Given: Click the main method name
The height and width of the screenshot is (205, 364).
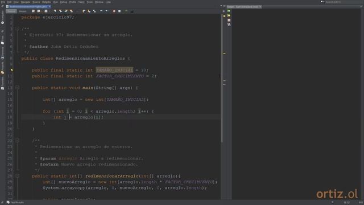Looking at the screenshot, I should [x=88, y=88].
